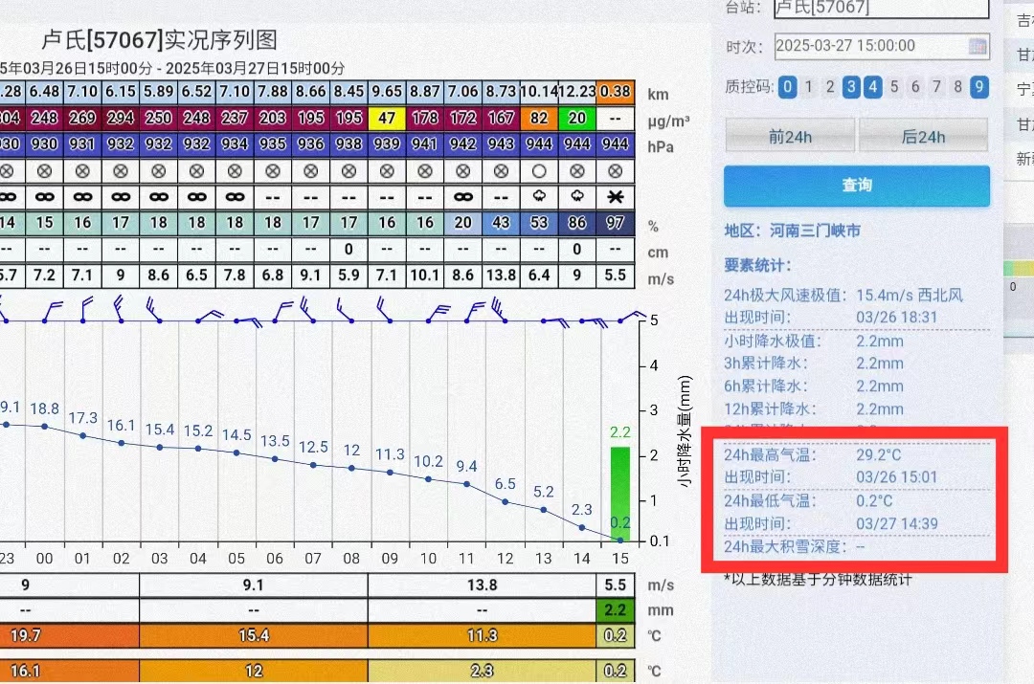Click the 小时降水量(mm) axis title
This screenshot has width=1034, height=684.
click(x=685, y=430)
